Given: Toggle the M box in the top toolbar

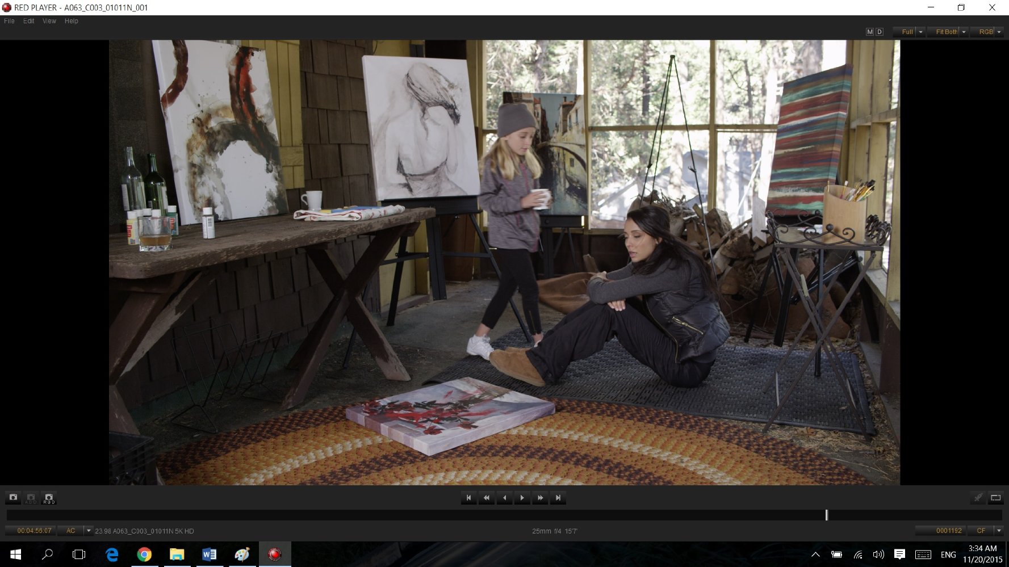Looking at the screenshot, I should pos(869,32).
